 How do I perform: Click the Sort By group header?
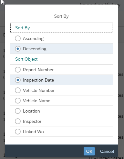61,28
